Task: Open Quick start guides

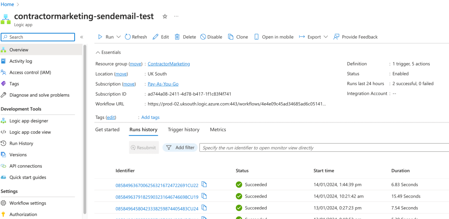Action: click(41, 177)
